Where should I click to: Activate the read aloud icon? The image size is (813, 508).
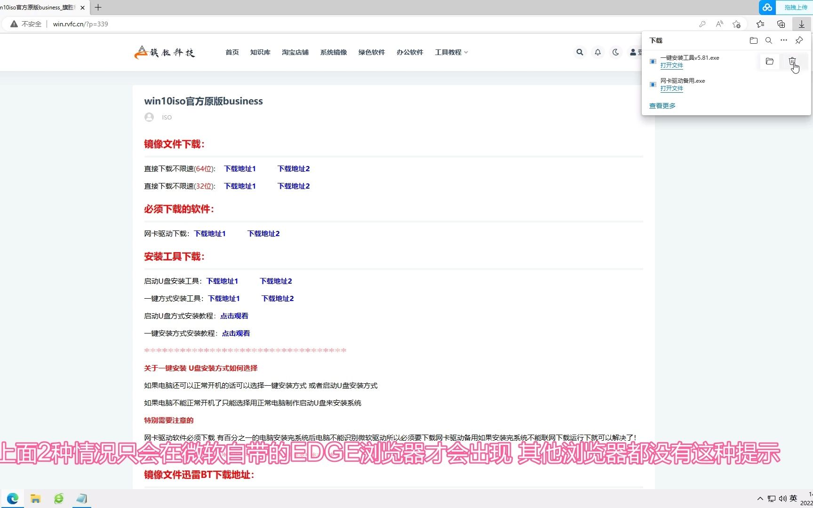point(719,24)
